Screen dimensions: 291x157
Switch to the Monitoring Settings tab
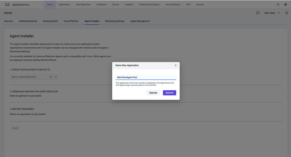115,21
